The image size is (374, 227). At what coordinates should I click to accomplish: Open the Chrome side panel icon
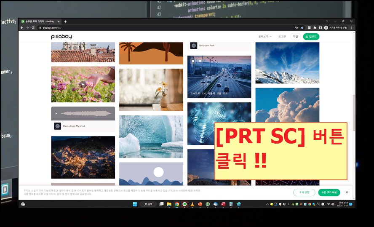[x=321, y=28]
